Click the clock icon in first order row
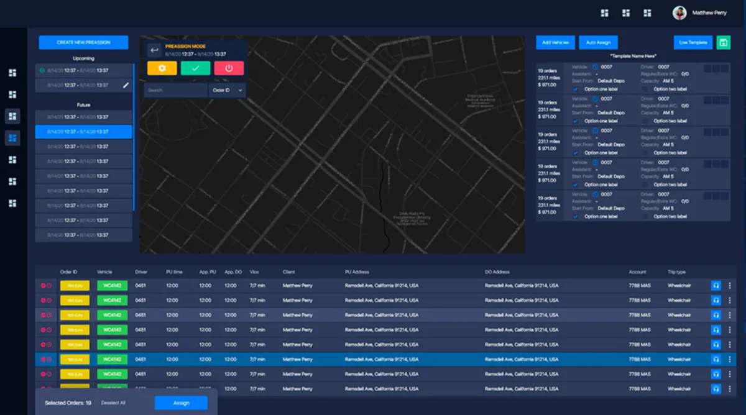The height and width of the screenshot is (415, 746). tap(48, 285)
